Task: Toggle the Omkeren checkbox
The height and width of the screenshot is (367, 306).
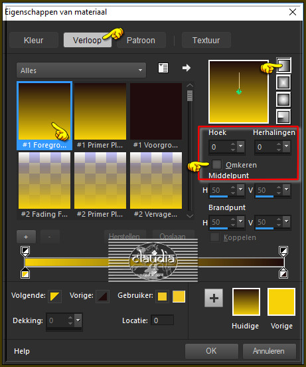Action: 217,164
